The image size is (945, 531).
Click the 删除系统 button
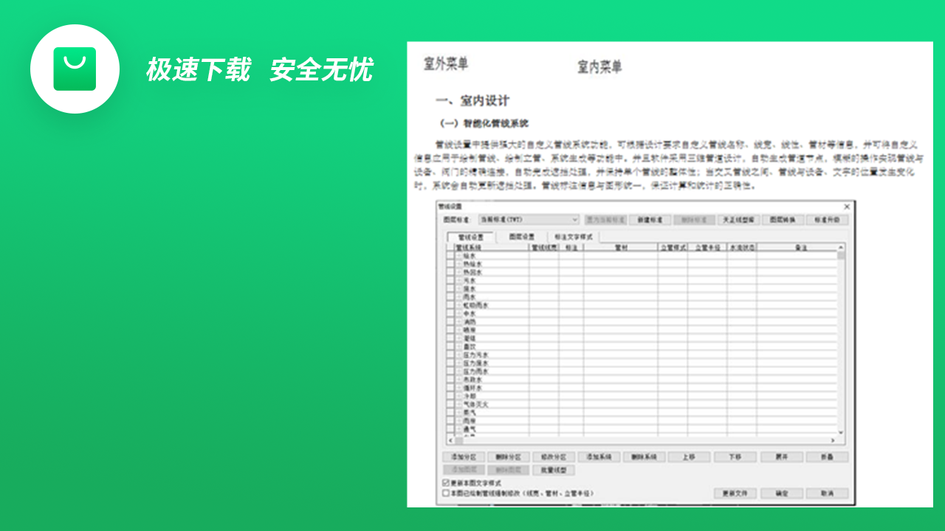point(644,457)
